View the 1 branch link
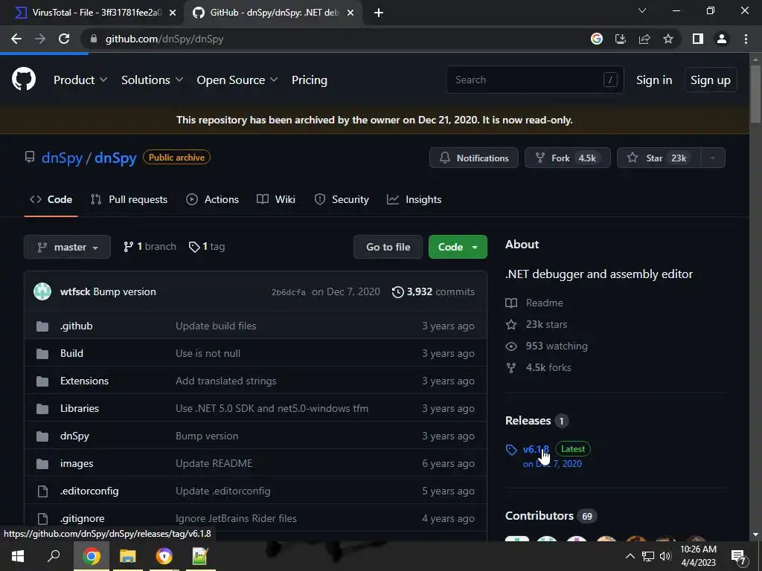This screenshot has width=762, height=571. point(150,247)
